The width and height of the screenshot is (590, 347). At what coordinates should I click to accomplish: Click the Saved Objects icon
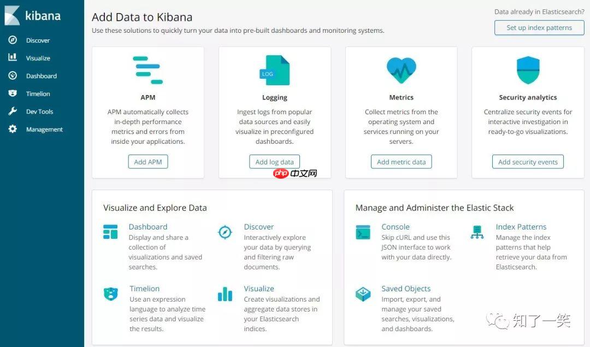click(x=363, y=294)
